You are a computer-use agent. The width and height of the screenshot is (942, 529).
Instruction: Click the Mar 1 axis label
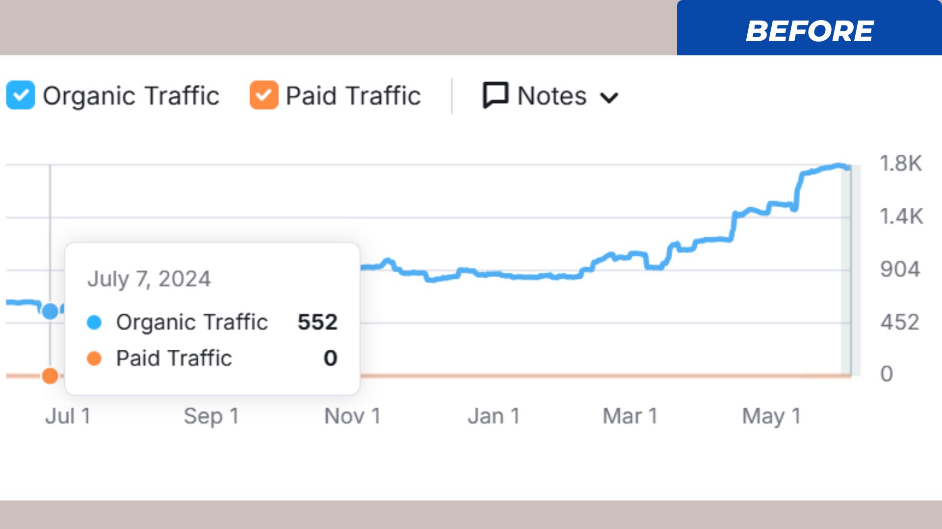[630, 416]
